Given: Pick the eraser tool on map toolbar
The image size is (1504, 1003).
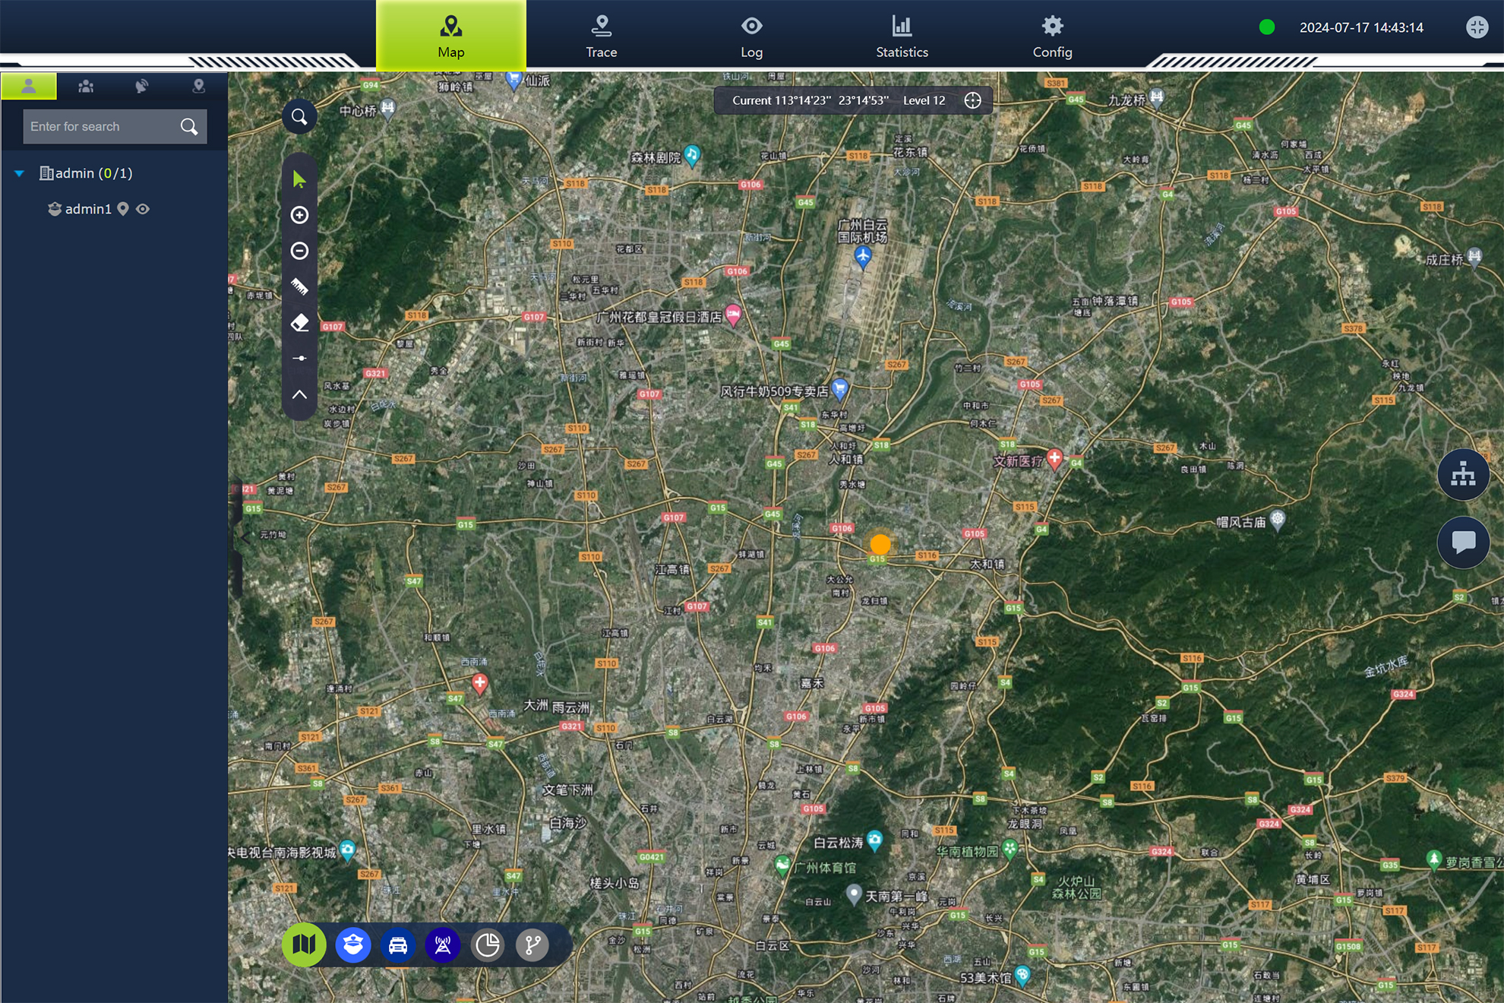Looking at the screenshot, I should click(299, 322).
